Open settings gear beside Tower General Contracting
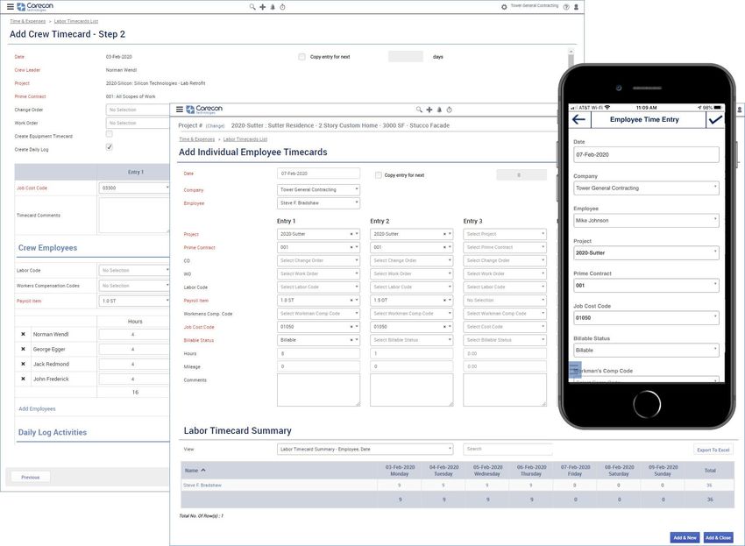The image size is (745, 546). pos(504,7)
